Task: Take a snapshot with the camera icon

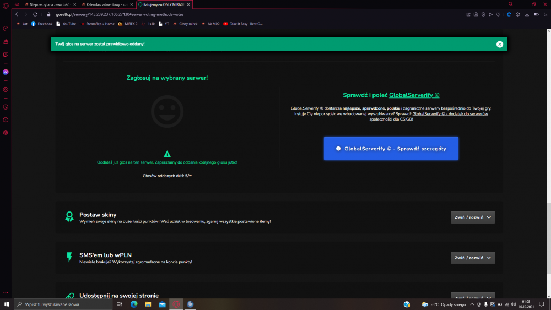Action: [476, 14]
